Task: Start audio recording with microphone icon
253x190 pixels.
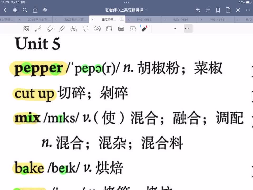Action: coord(45,10)
